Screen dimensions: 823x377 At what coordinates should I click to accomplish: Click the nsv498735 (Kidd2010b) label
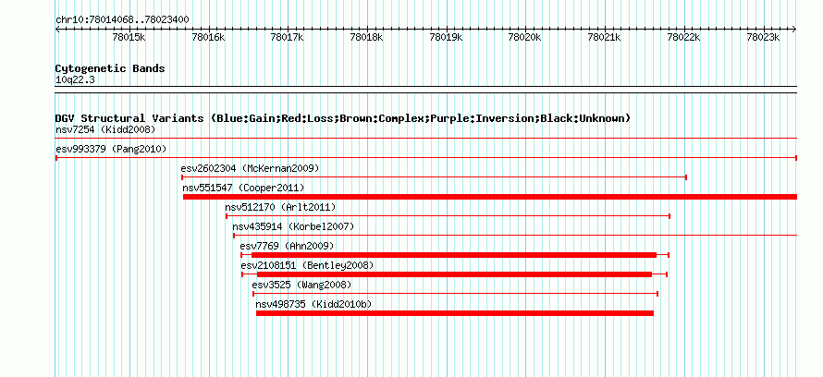(x=313, y=304)
